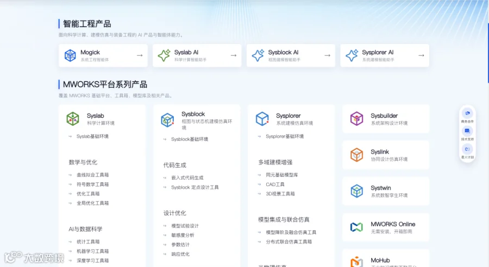Click the 代码生成 section heading
Screen dimensions: 489x267
tap(174, 165)
